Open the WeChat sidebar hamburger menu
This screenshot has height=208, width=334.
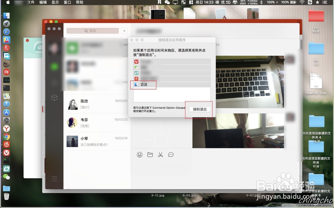pyautogui.click(x=54, y=179)
